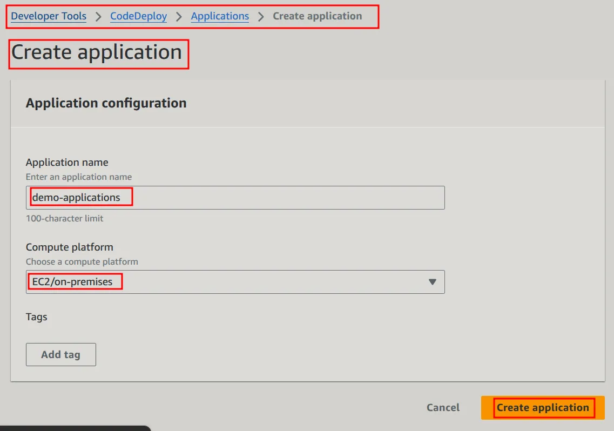Viewport: 614px width, 431px height.
Task: Click the 'Application name' field label
Action: coord(67,162)
